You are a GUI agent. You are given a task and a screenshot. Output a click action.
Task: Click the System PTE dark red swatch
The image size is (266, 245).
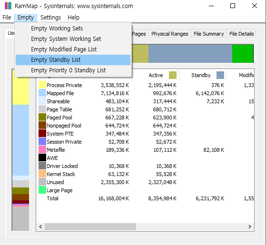tap(42, 133)
